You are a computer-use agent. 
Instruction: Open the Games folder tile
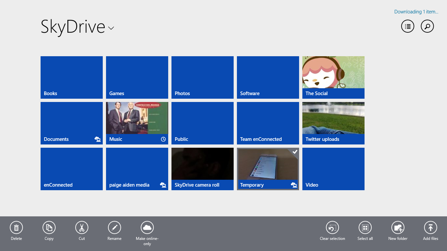137,77
